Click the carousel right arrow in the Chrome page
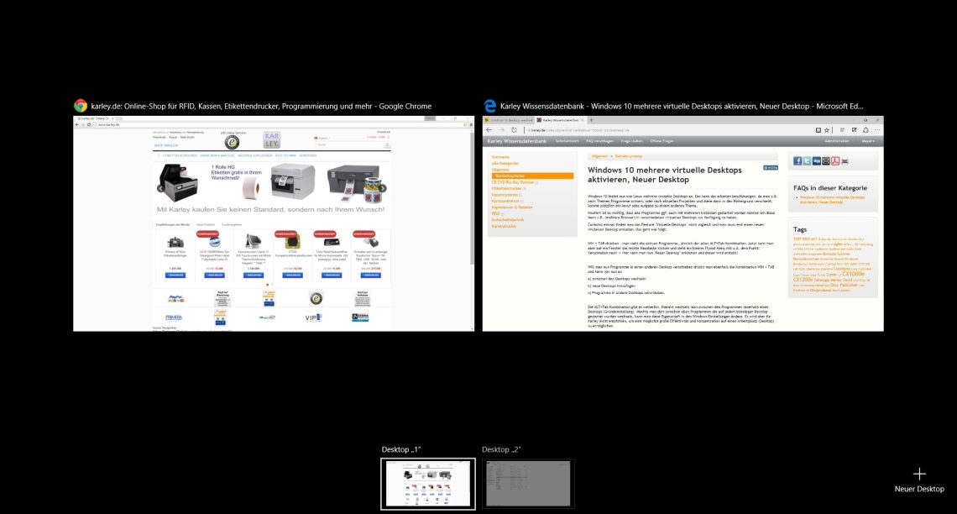 click(383, 188)
